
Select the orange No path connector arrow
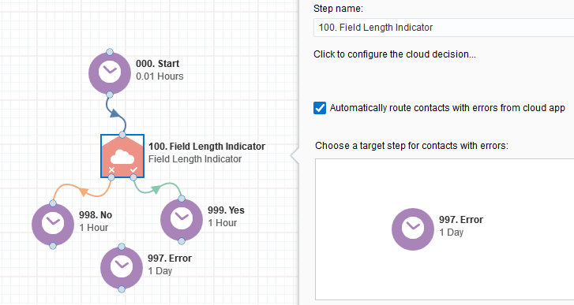point(84,192)
